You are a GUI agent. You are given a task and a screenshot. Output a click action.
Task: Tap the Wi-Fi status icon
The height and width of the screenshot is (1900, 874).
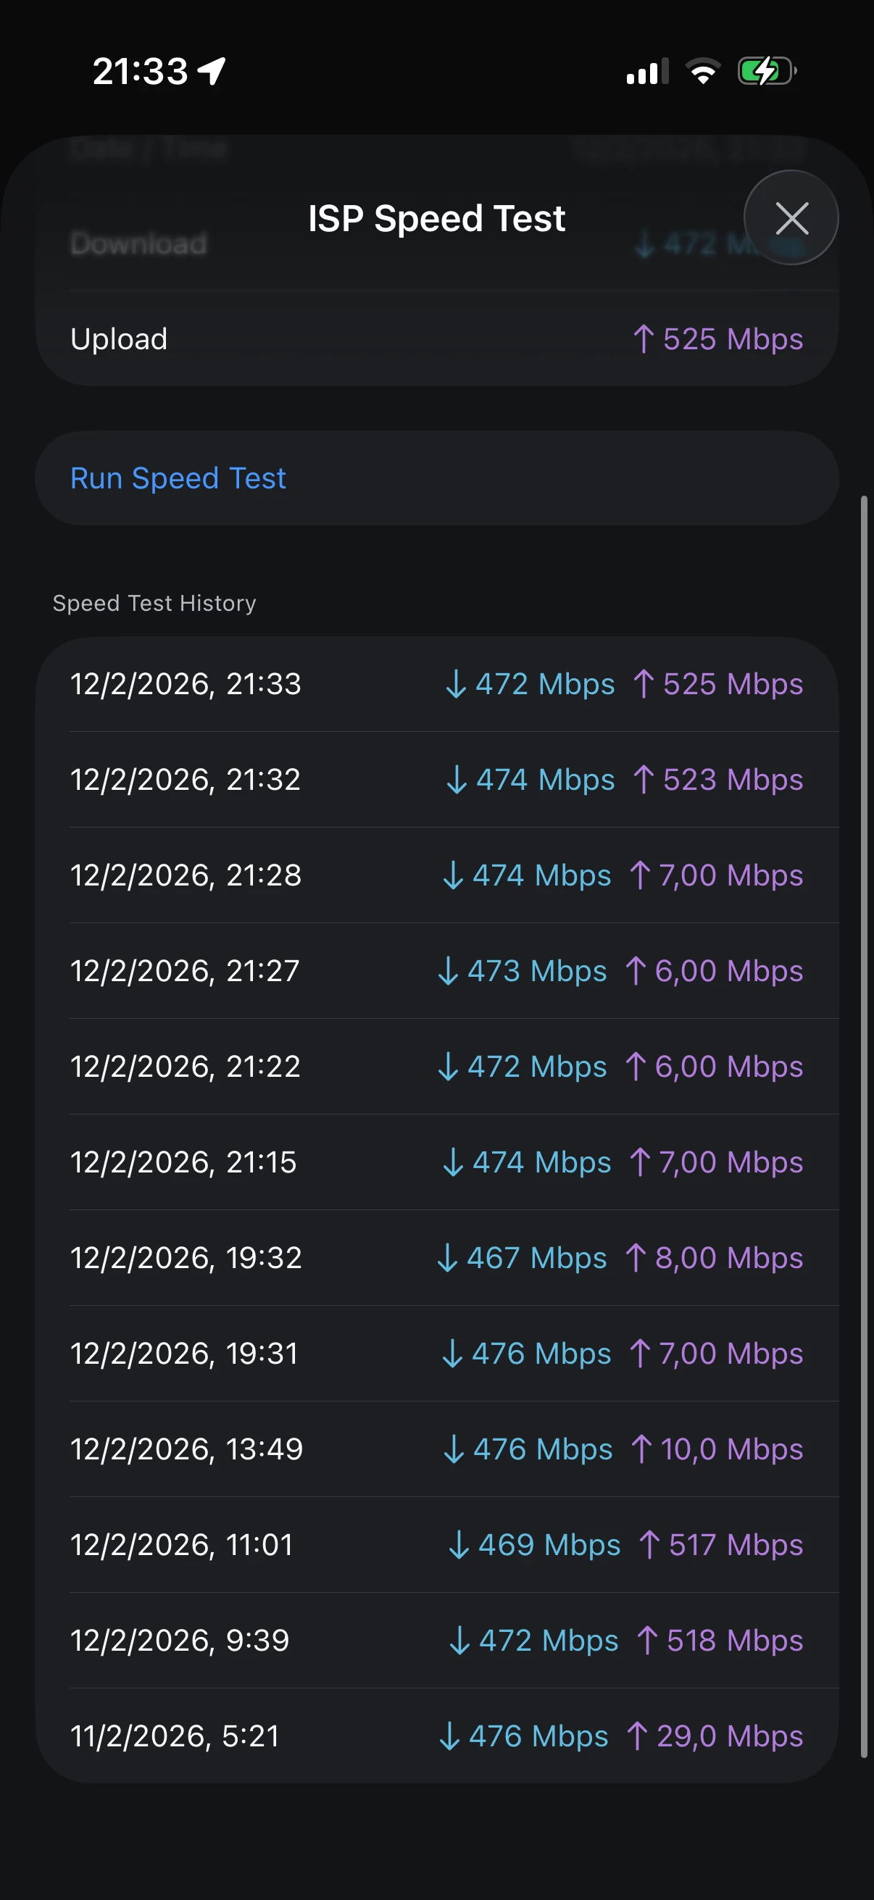click(x=703, y=71)
